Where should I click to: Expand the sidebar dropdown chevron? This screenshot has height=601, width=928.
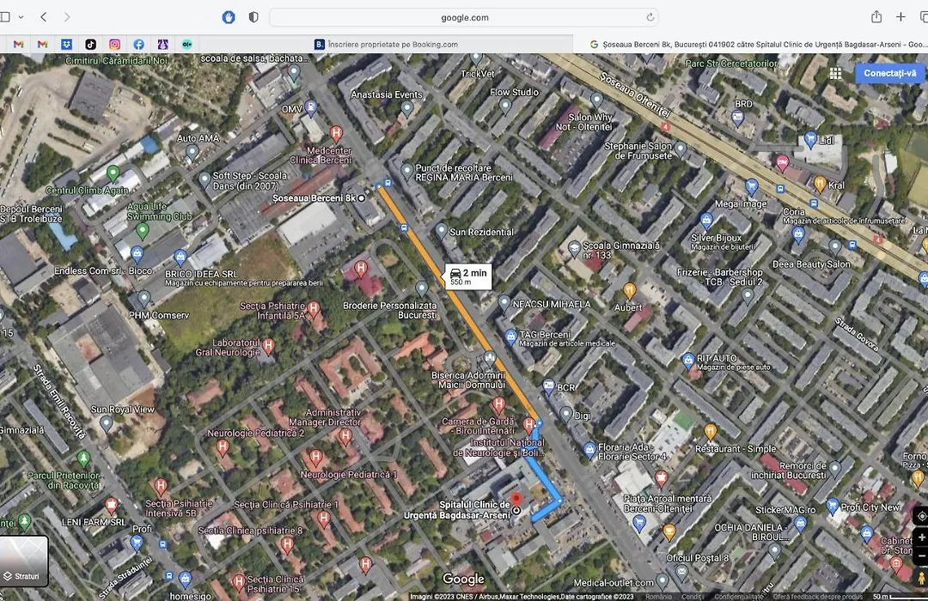[21, 17]
